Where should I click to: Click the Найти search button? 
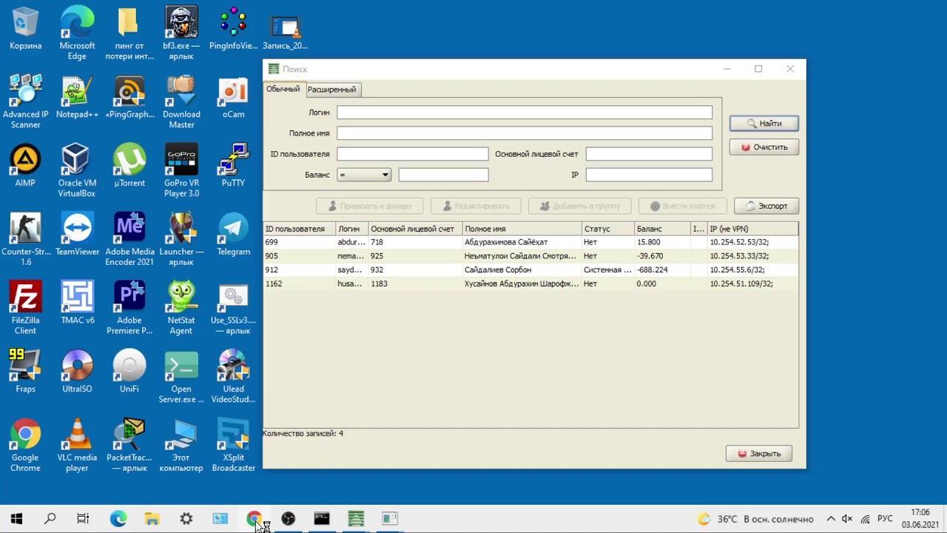[764, 124]
